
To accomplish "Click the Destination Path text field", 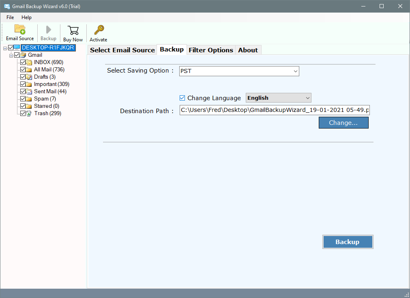I will click(x=275, y=110).
